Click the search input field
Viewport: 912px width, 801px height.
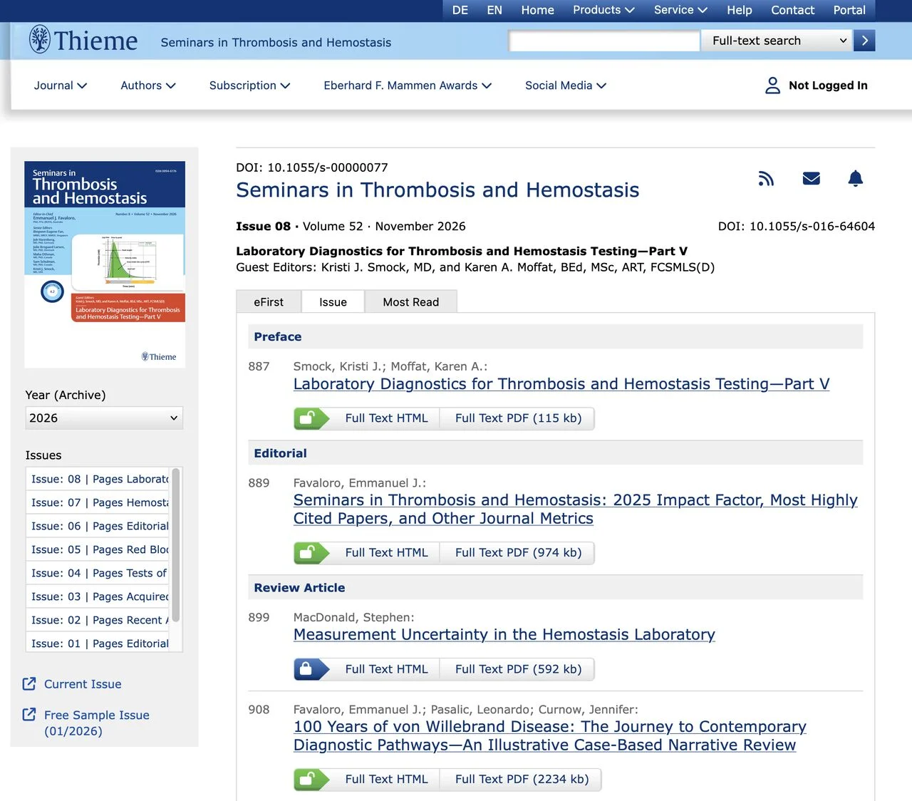pos(604,41)
